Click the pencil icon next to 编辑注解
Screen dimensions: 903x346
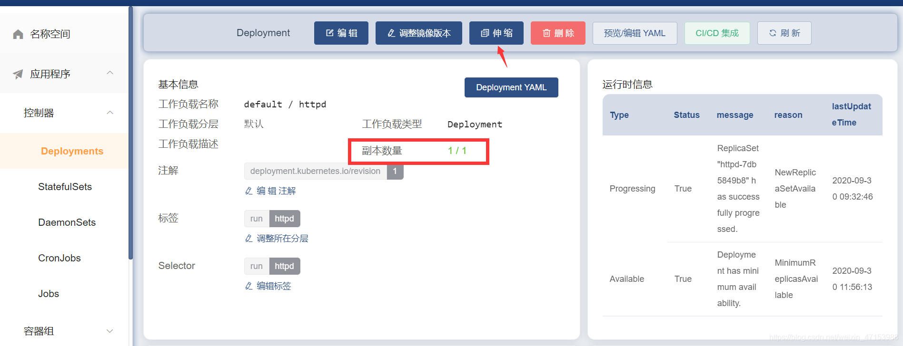coord(249,191)
